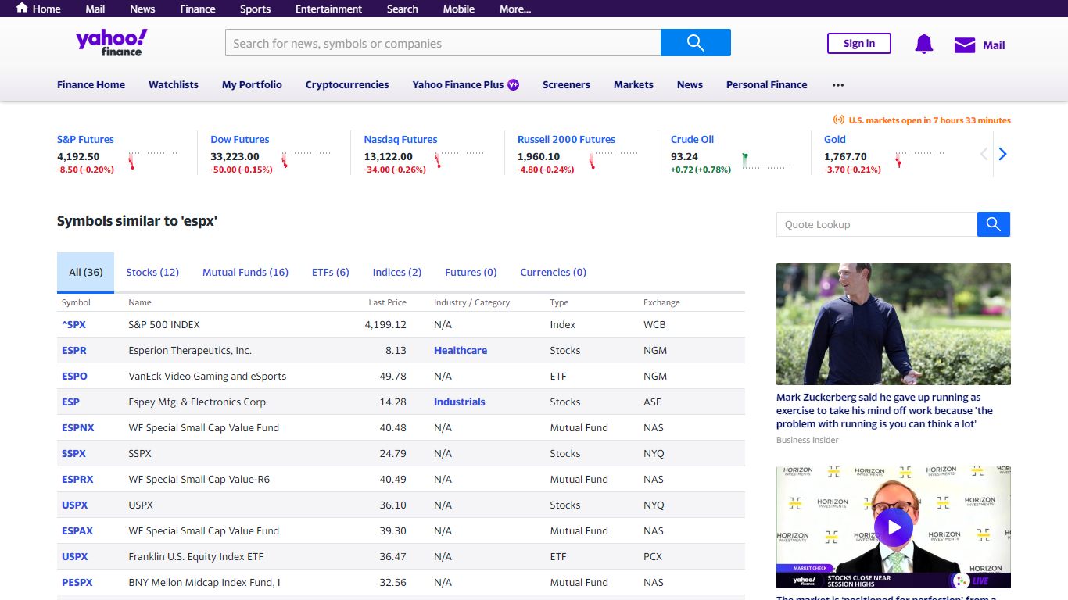Open the SSPX symbol link

point(74,453)
